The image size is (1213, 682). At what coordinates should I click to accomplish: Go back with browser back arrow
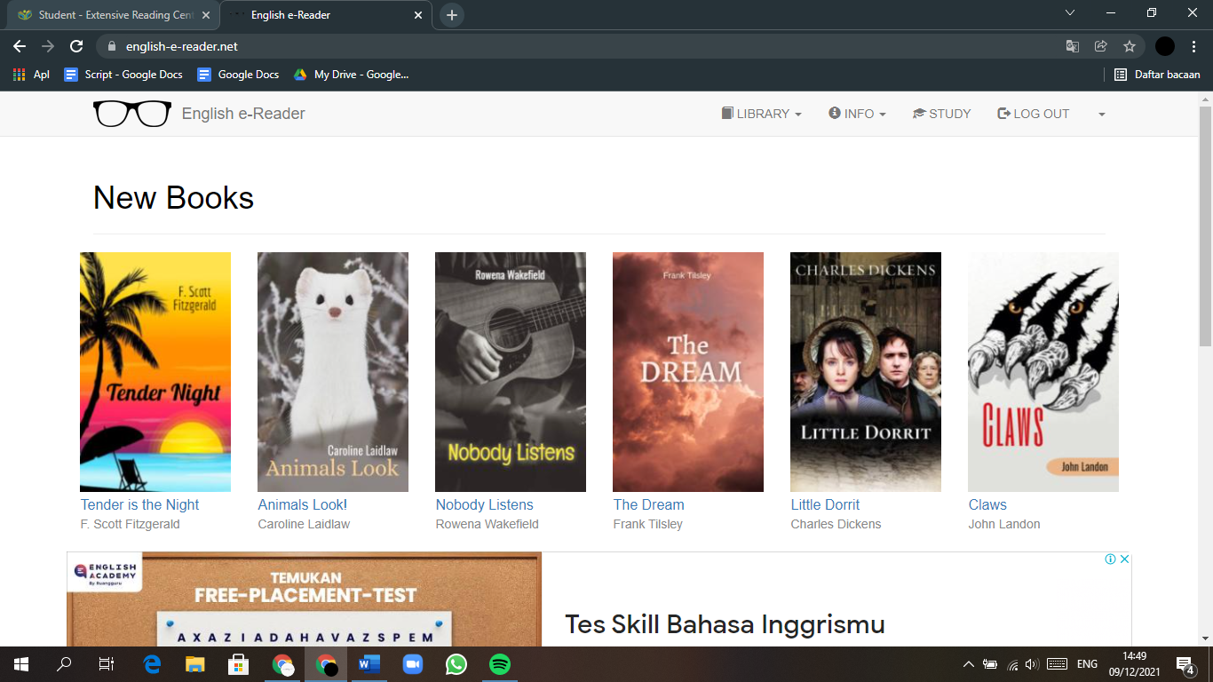click(20, 46)
